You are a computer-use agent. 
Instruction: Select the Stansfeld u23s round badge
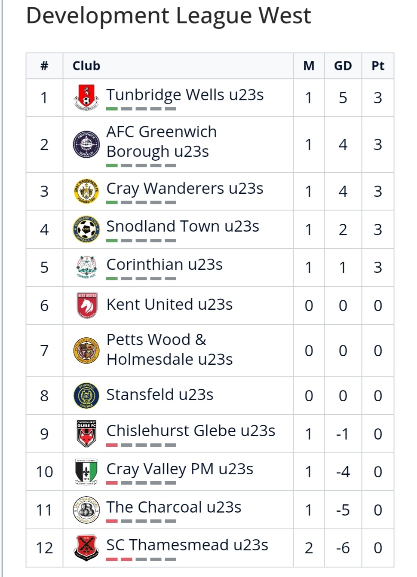[x=86, y=395]
